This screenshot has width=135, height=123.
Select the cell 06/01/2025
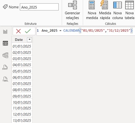[22, 78]
